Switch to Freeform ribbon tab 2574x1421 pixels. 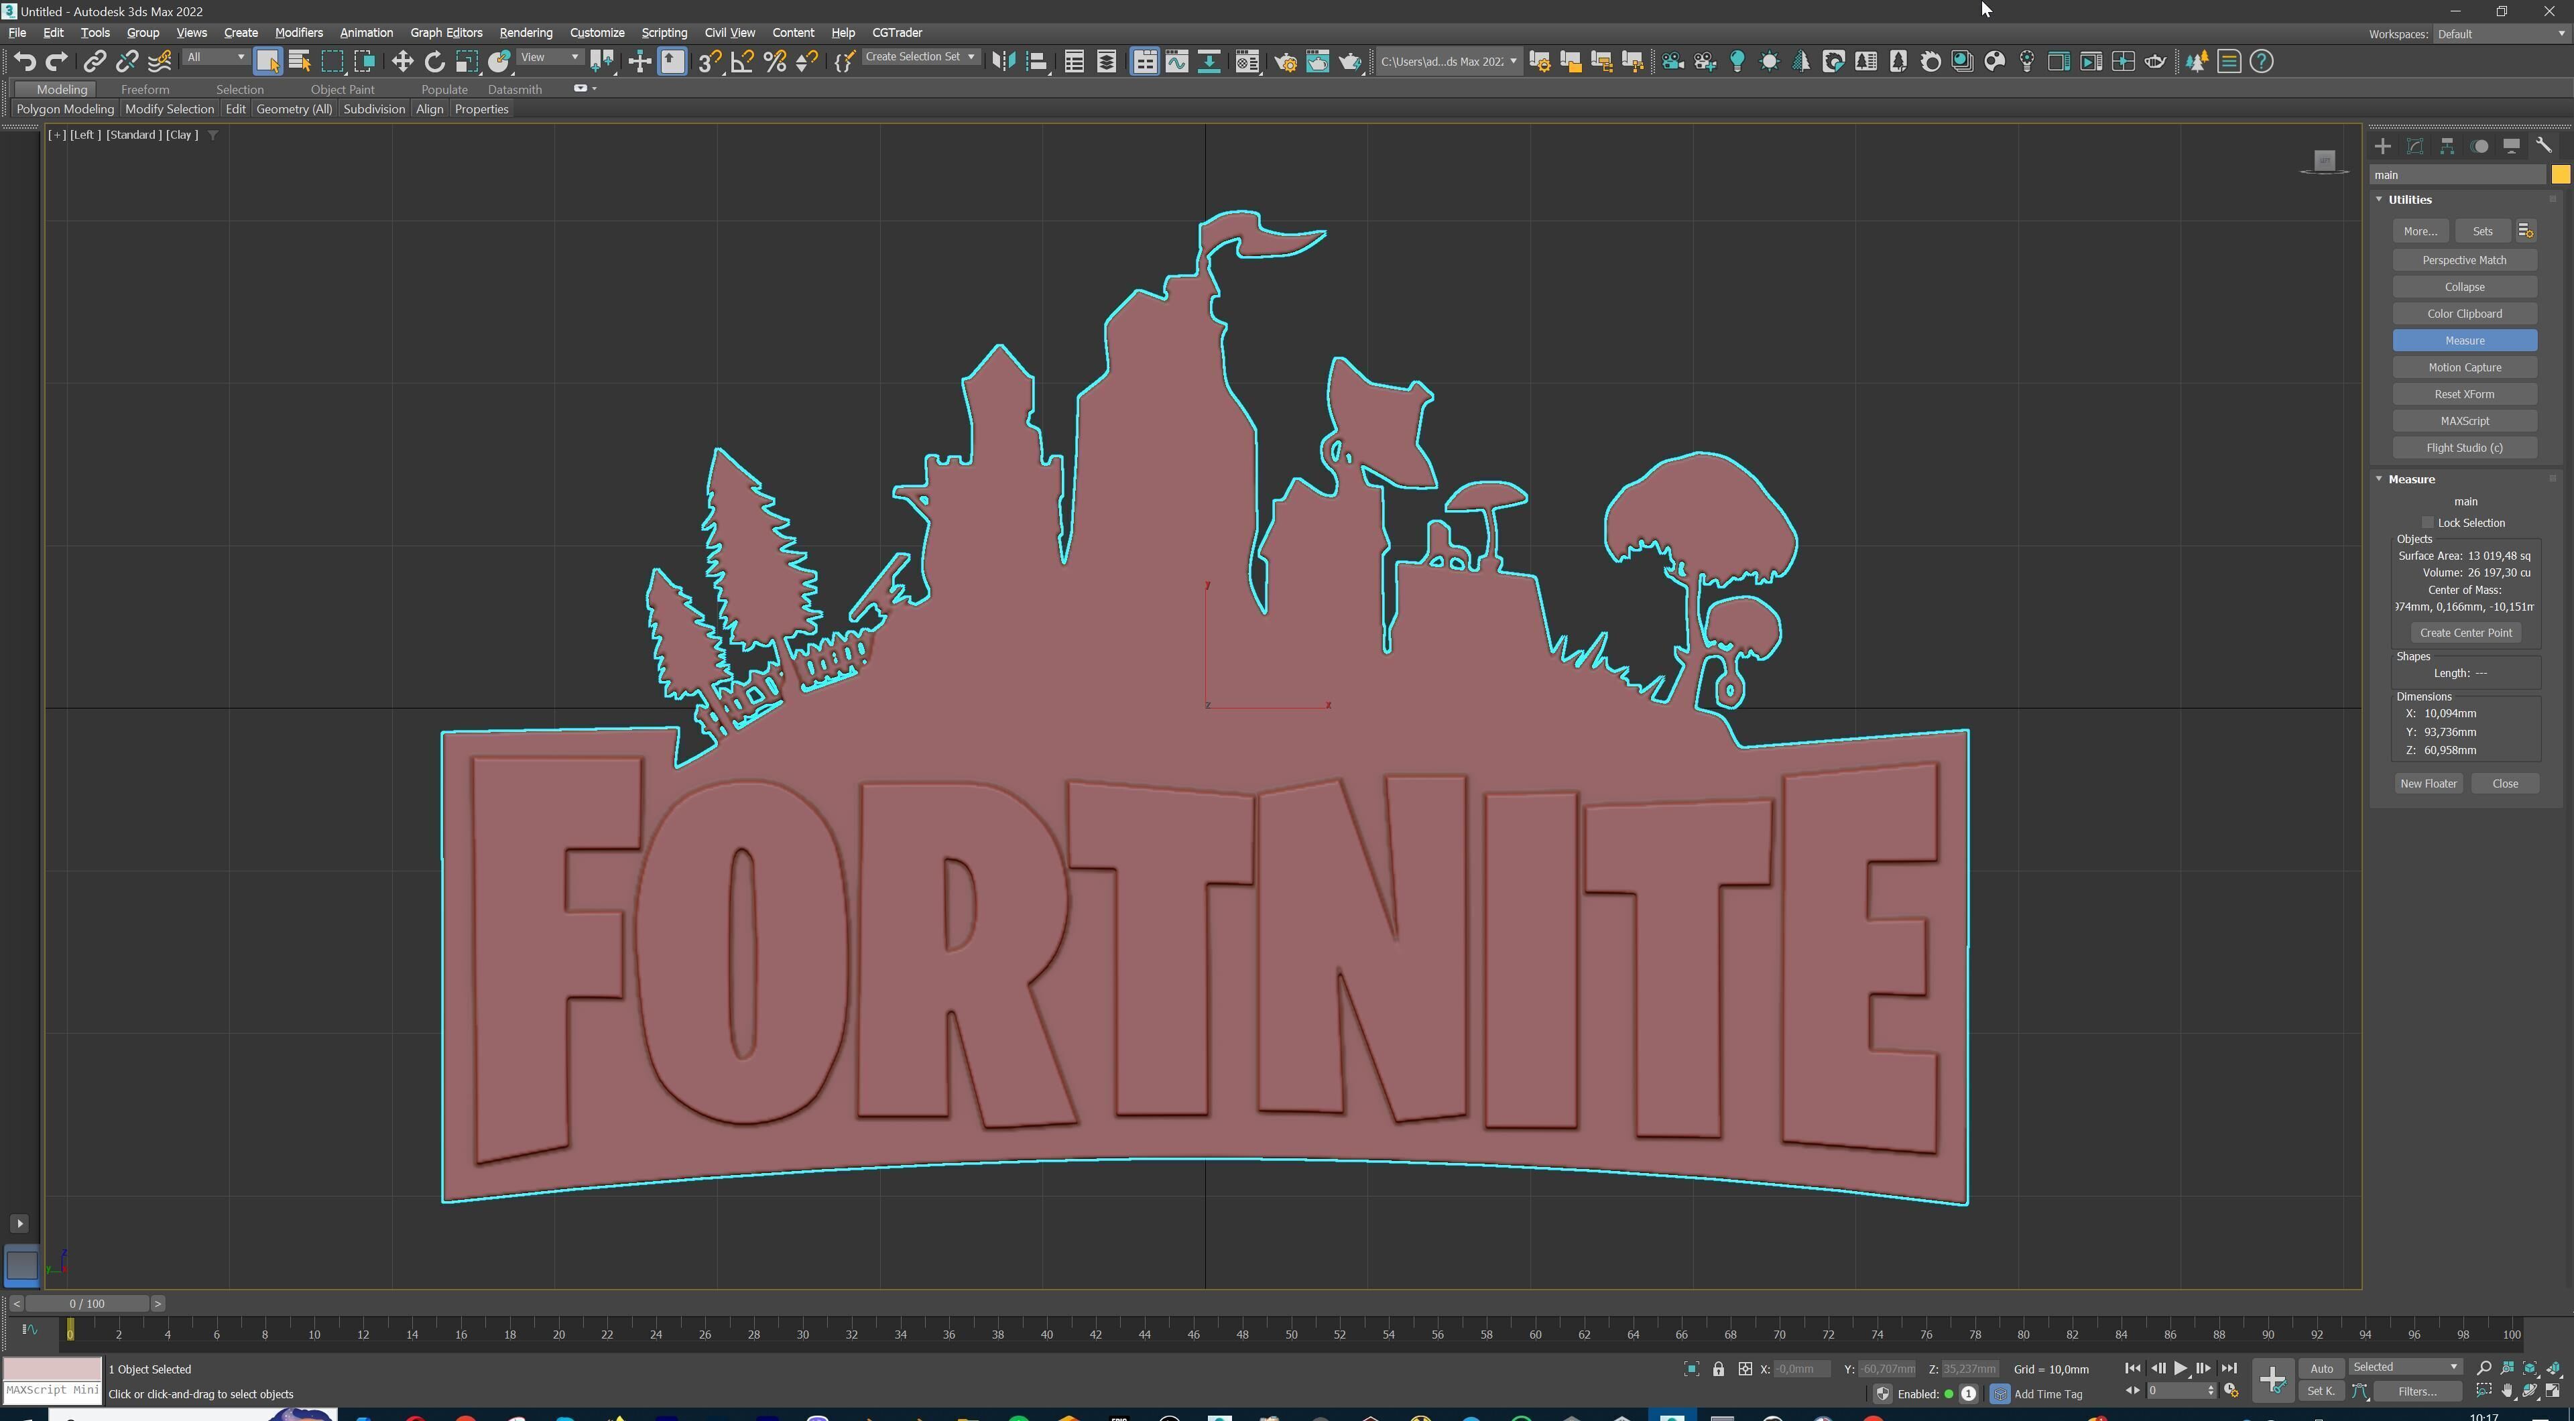pos(145,89)
